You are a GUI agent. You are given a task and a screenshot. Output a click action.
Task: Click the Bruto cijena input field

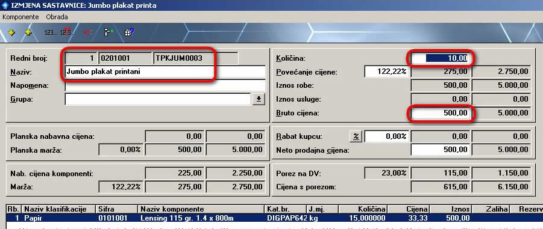pos(440,113)
